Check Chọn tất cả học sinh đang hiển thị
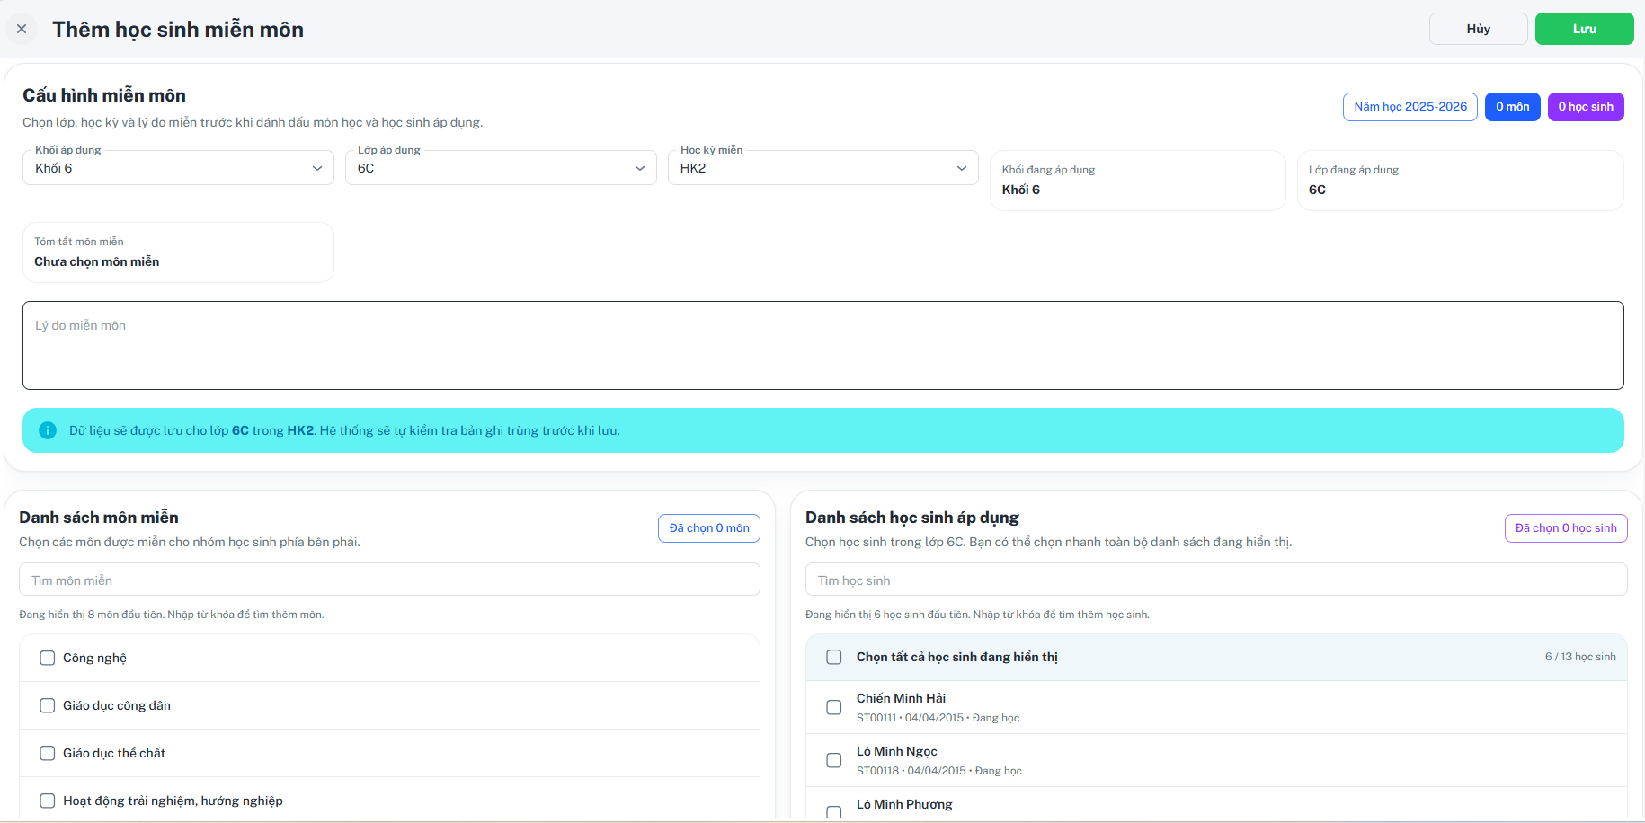This screenshot has width=1645, height=823. tap(834, 657)
